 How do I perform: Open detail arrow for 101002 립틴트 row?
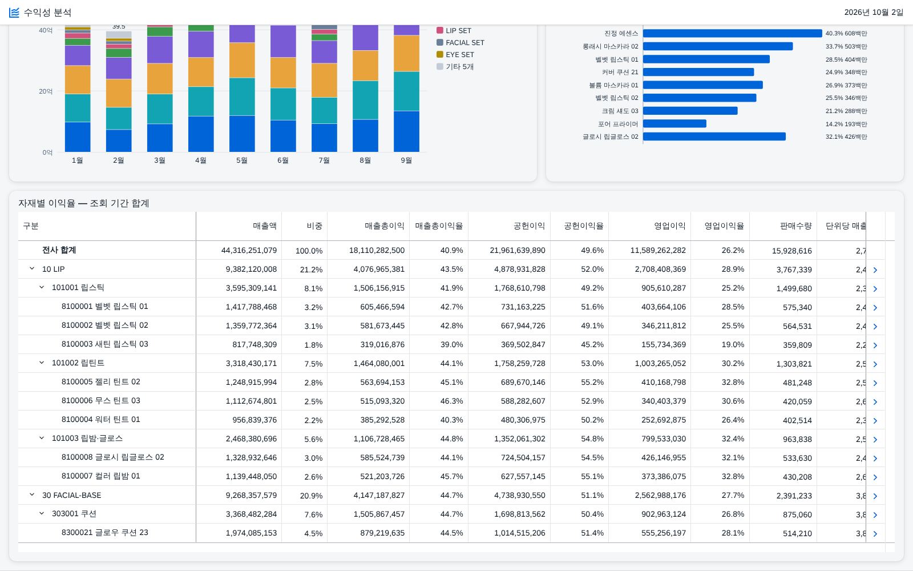(875, 364)
